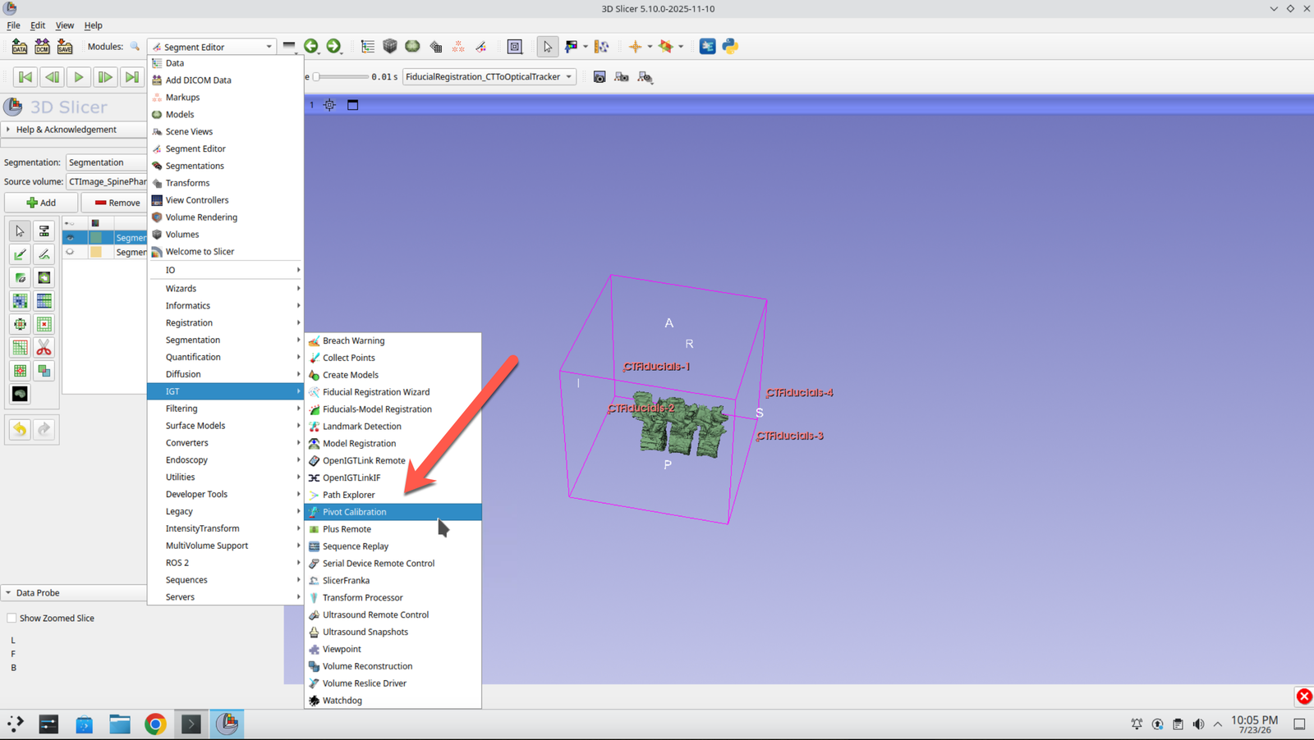The width and height of the screenshot is (1314, 740).
Task: Enable the Show Zoomed Slice checkbox
Action: [11, 619]
